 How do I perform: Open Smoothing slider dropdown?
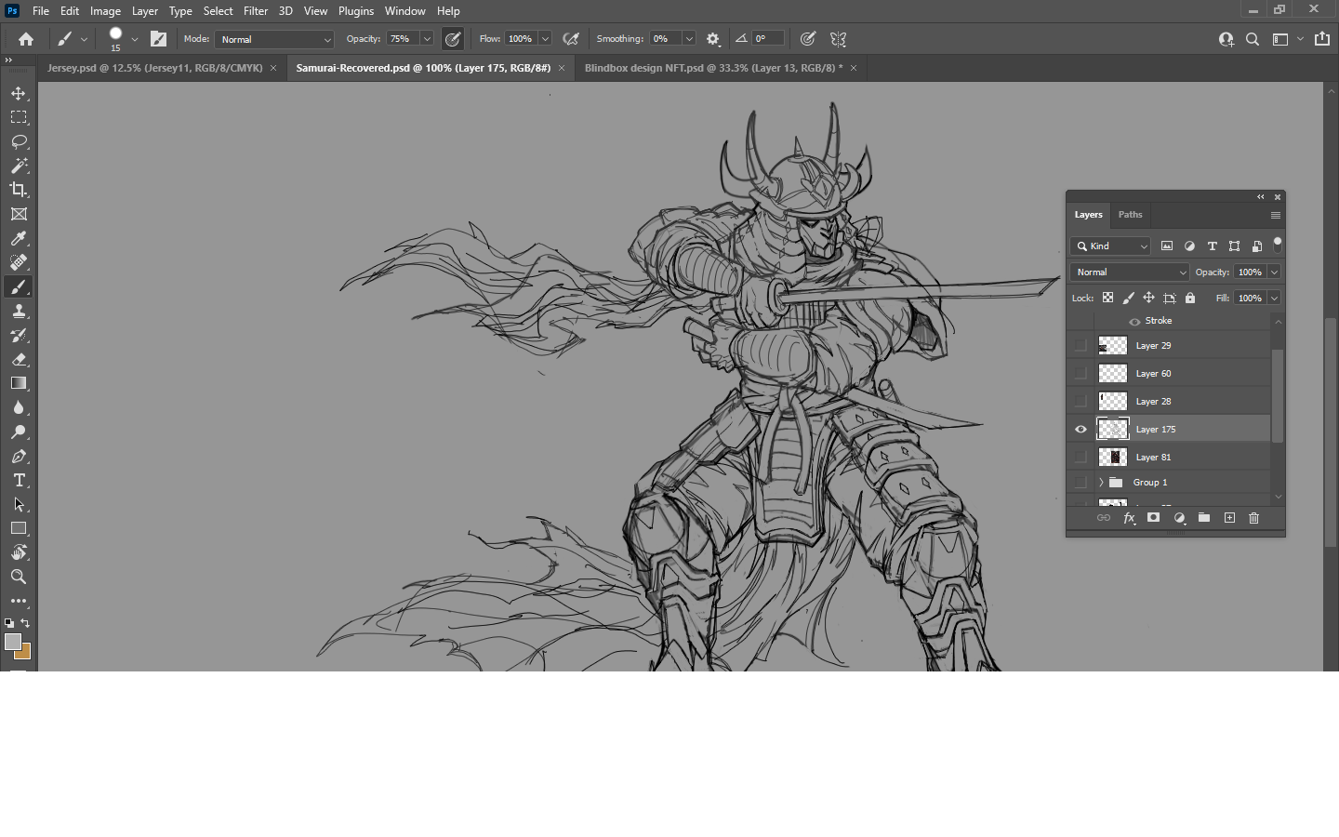689,39
